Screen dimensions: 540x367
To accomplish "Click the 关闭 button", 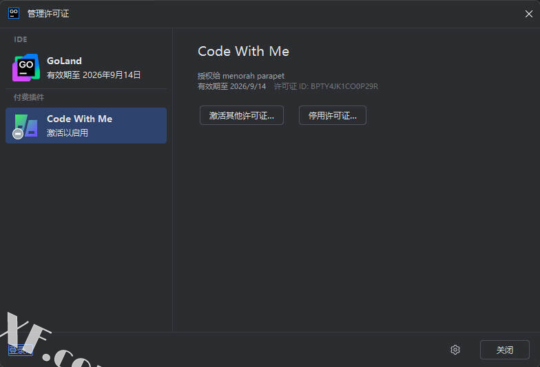I will [505, 350].
